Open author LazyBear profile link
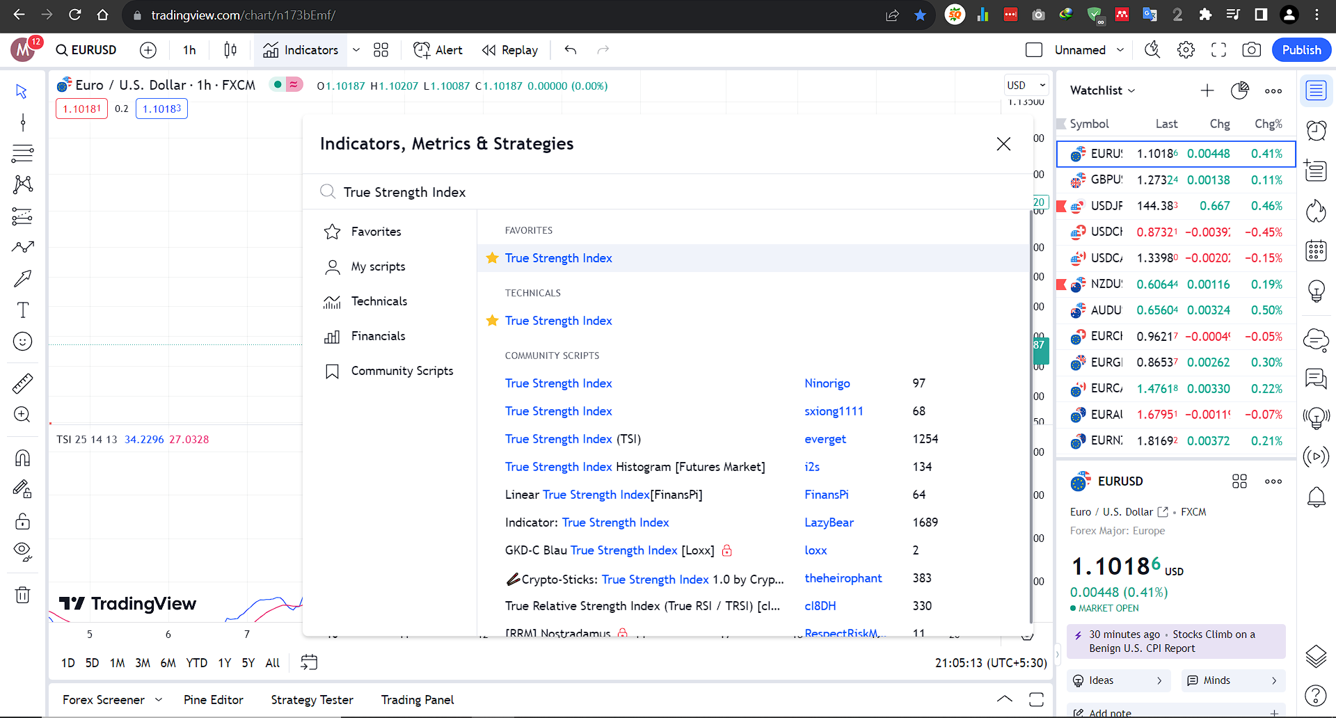 829,522
